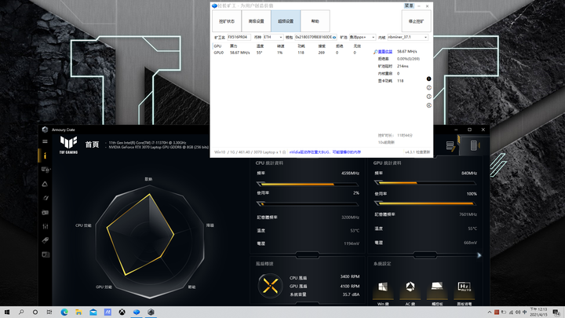Screen dimensions: 565x318
Task: Open the ETH coin dropdown
Action: click(x=273, y=37)
